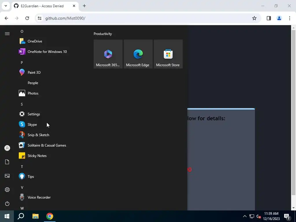Launch Skype
The image size is (296, 222).
[51, 124]
